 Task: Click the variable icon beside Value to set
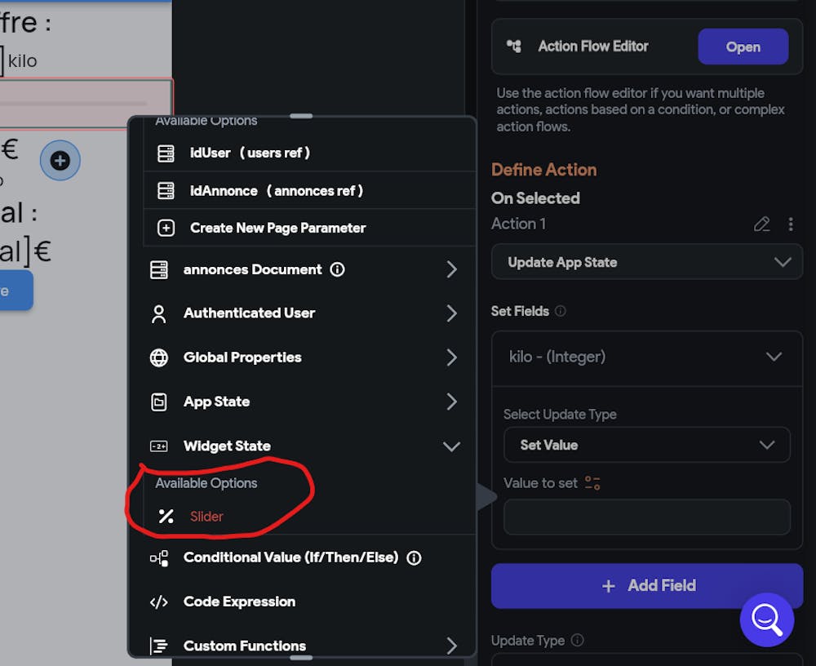click(592, 483)
